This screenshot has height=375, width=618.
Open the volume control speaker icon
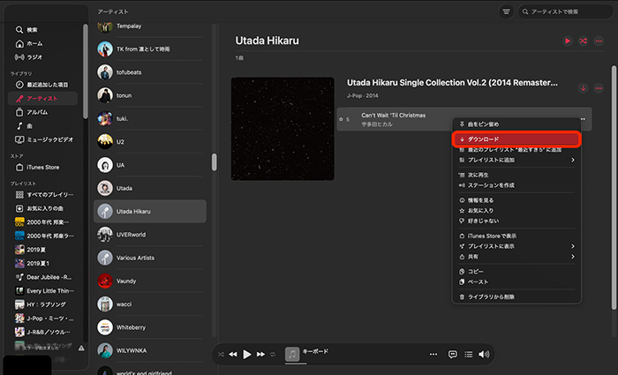(484, 355)
